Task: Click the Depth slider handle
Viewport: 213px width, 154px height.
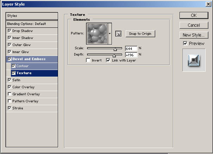Action: coord(114,56)
